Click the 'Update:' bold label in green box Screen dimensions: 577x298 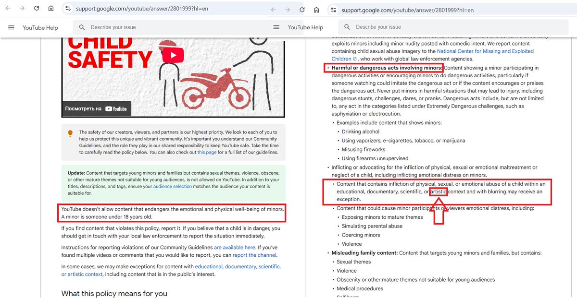76,173
